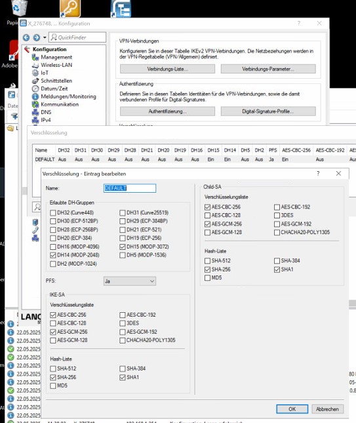Open the PFS dropdown

[129, 281]
